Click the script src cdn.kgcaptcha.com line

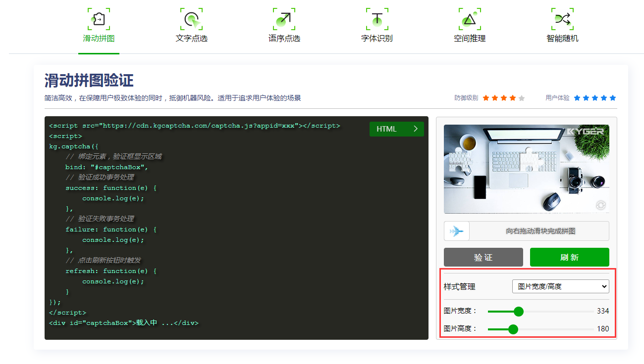(x=194, y=126)
